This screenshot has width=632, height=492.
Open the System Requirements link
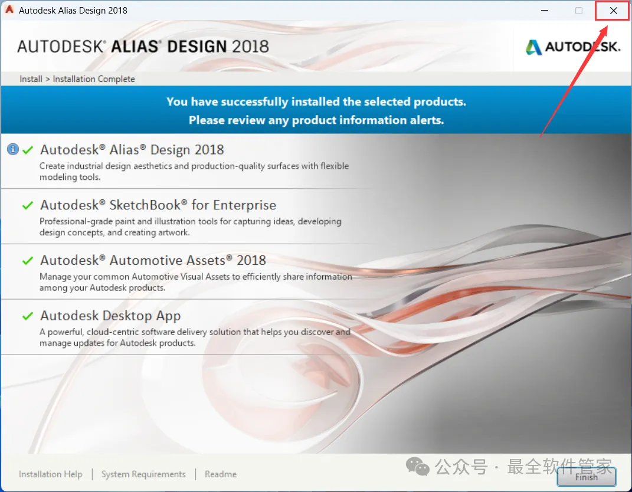(x=143, y=474)
